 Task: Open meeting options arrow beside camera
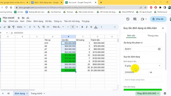tap(146, 19)
